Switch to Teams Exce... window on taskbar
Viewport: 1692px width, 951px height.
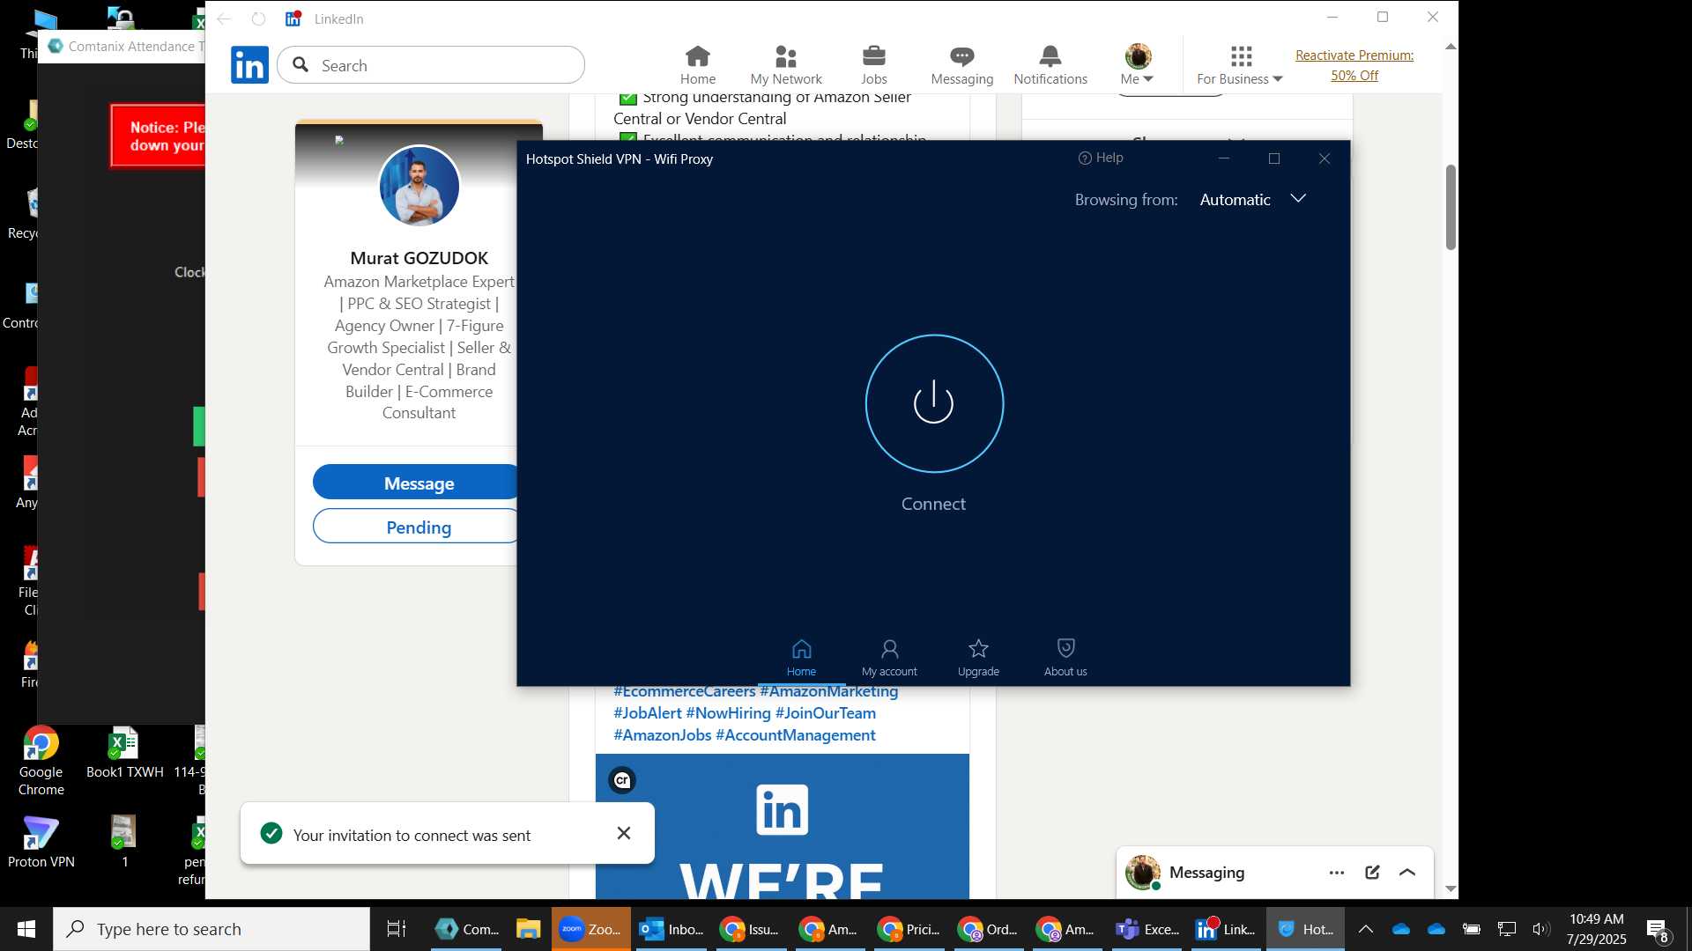coord(1147,929)
